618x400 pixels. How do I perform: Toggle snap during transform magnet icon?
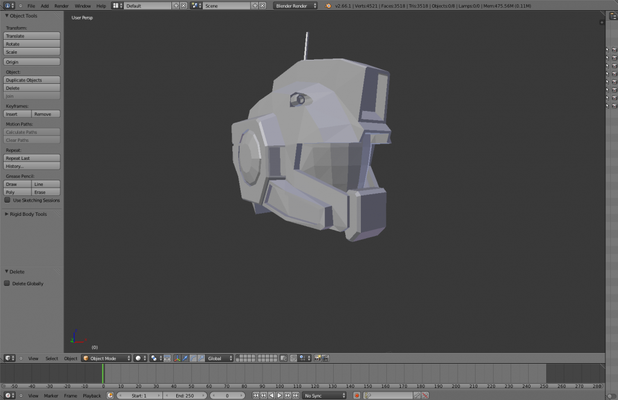click(293, 358)
